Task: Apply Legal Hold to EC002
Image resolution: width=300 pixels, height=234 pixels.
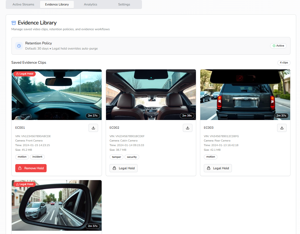Action: tap(123, 168)
